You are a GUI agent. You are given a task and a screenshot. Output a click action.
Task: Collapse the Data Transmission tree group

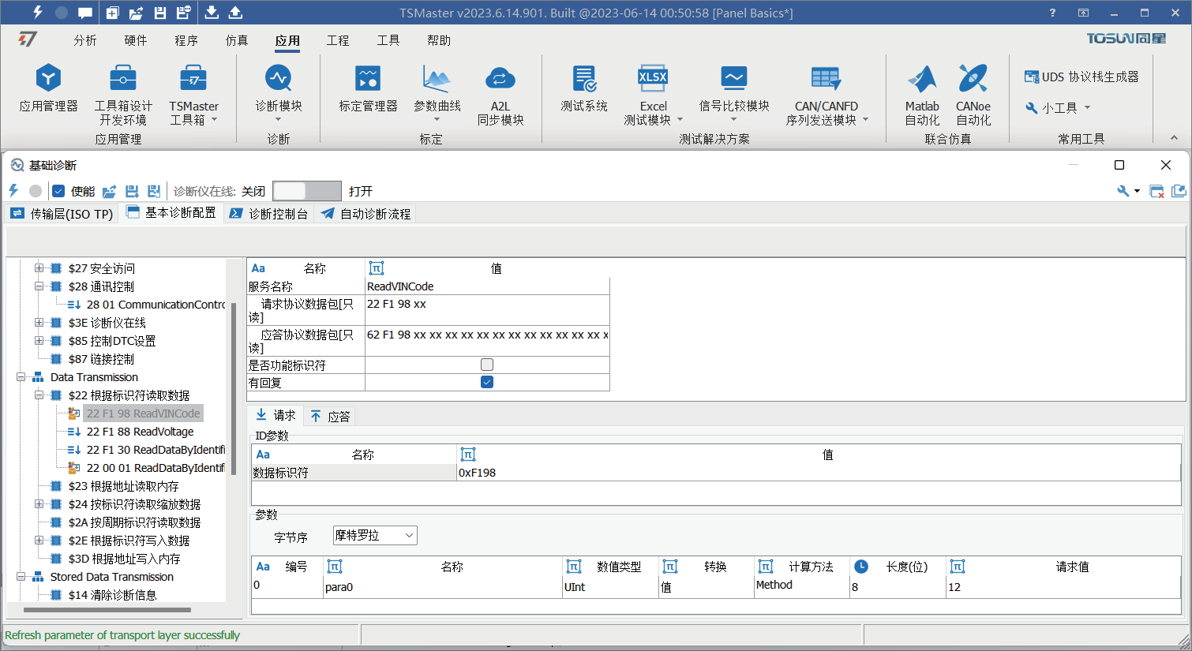click(21, 377)
